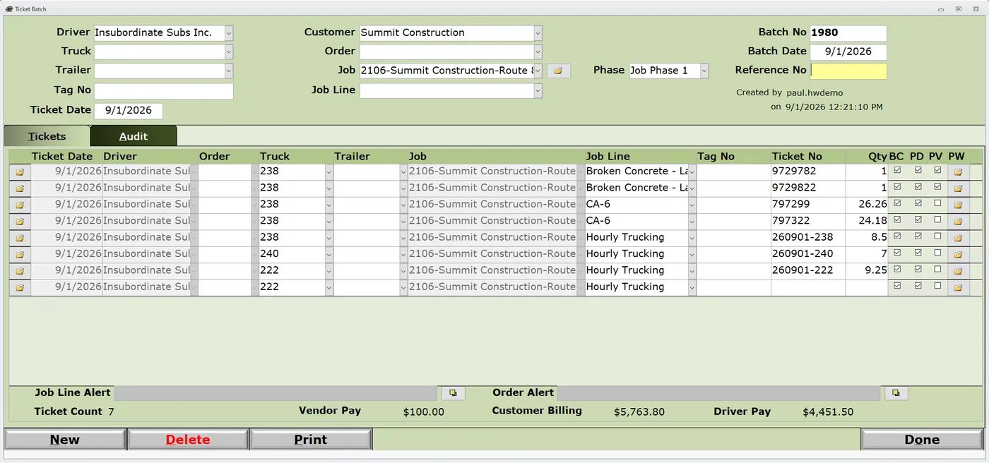Click the Vendor Pay amount $100.00

[x=424, y=412]
